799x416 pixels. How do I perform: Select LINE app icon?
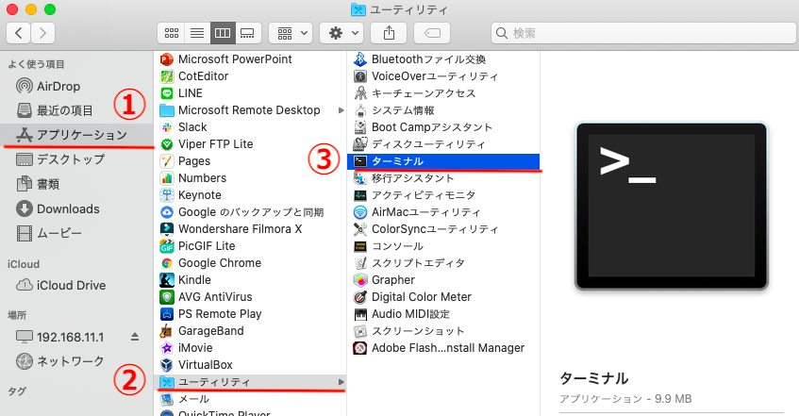pos(167,92)
